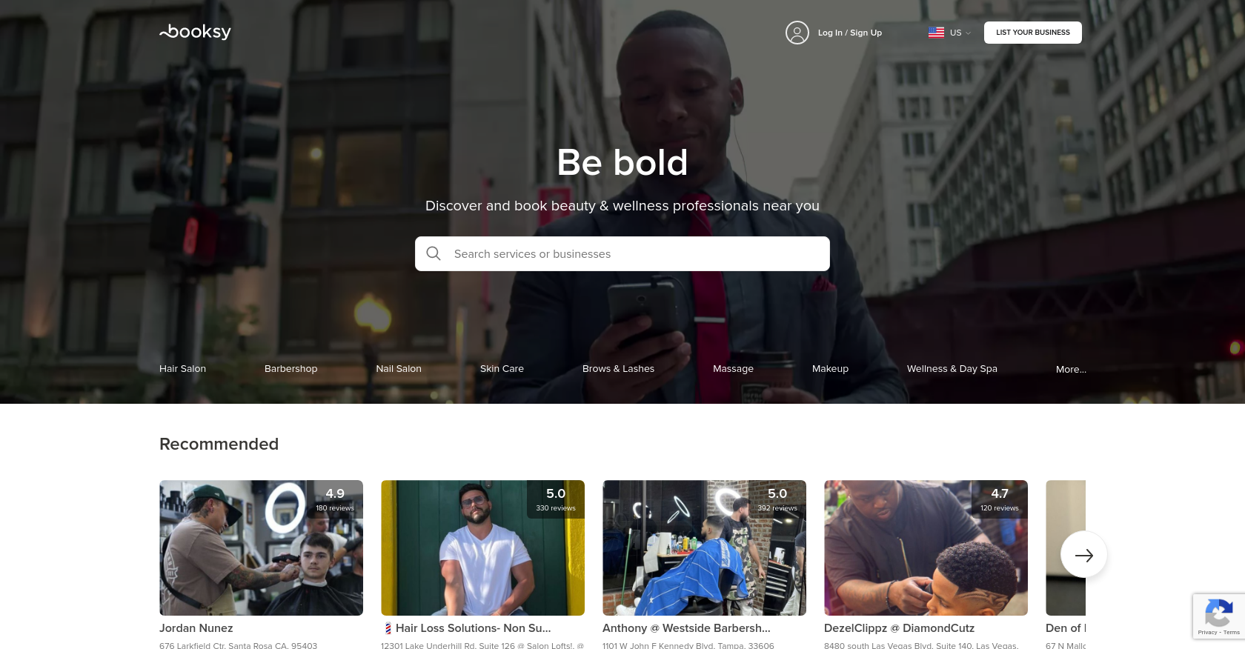
Task: Click the Anthony @ Westside Barbershop title
Action: [x=686, y=628]
